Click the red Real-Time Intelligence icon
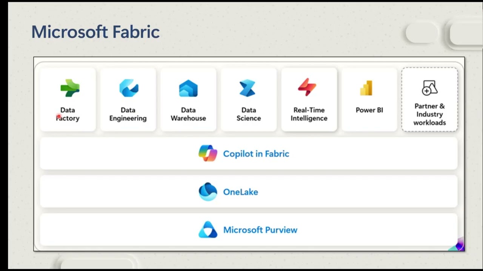The height and width of the screenshot is (271, 483). coord(307,87)
